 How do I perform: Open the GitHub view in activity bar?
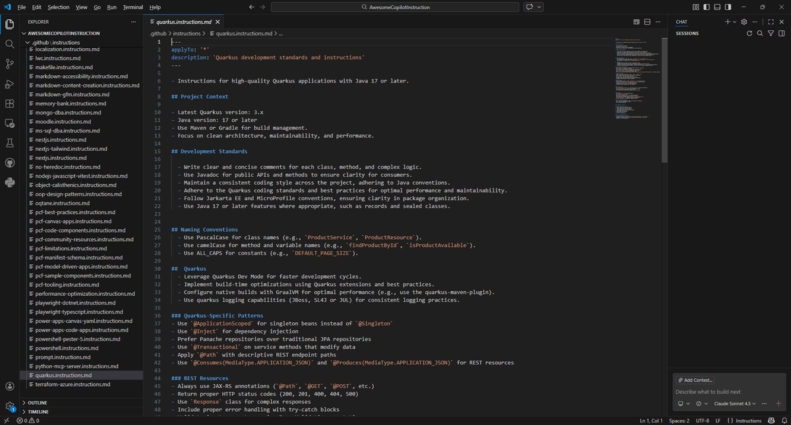9,163
